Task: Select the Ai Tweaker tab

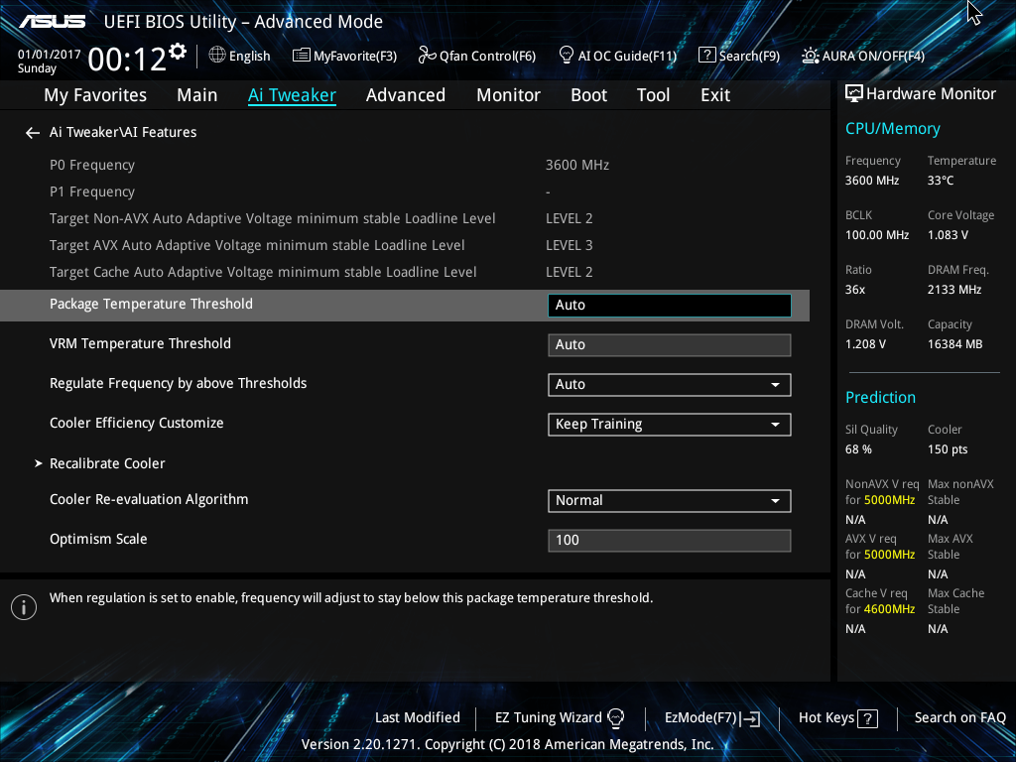Action: pos(292,95)
